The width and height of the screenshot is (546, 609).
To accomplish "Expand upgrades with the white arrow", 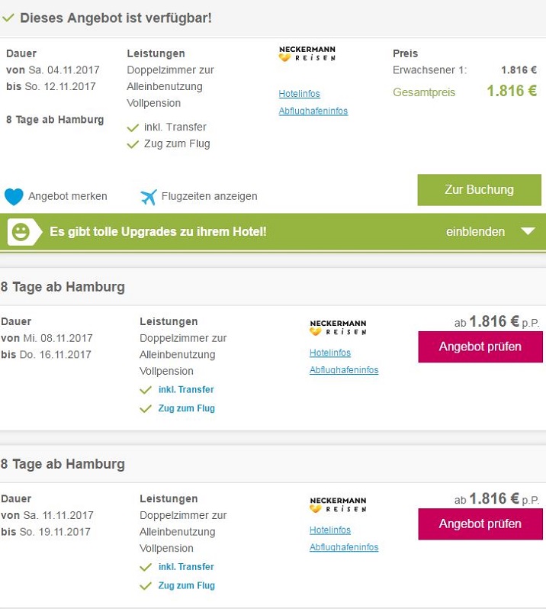I will [528, 231].
